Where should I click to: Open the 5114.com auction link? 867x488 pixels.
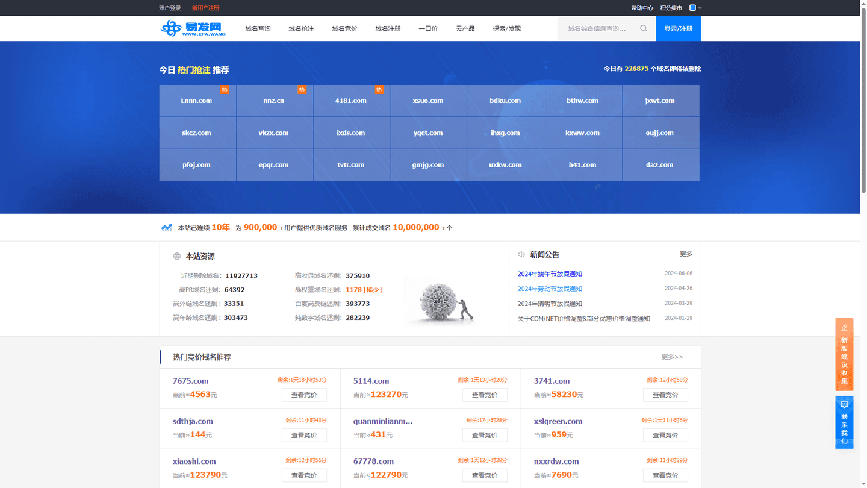coord(371,381)
